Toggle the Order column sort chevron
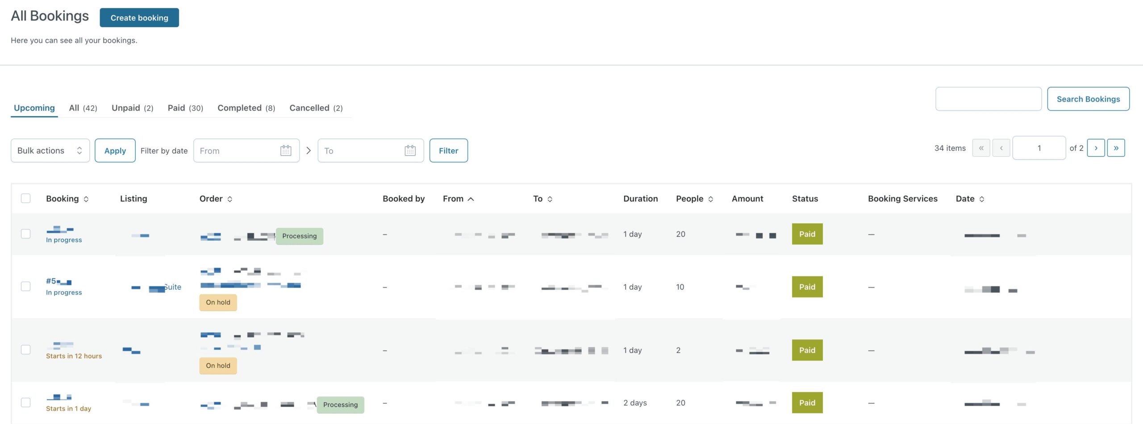Image resolution: width=1143 pixels, height=424 pixels. (231, 199)
